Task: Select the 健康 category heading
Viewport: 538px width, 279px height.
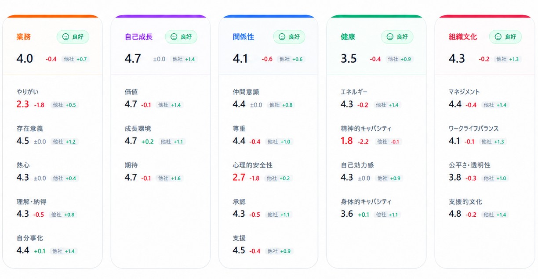Action: 348,37
